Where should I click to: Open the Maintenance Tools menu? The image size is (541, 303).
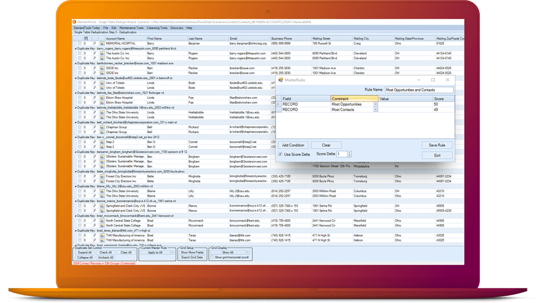pos(131,28)
